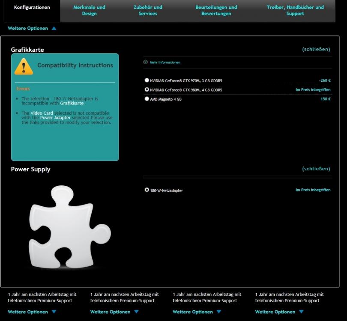Screen dimensions: 347x321
Task: Expand fourth bottom Weitere Optionen section
Action: (279, 312)
